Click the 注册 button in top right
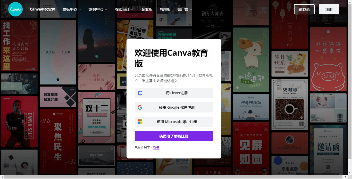Screen dimensions: 352x179 329,9
